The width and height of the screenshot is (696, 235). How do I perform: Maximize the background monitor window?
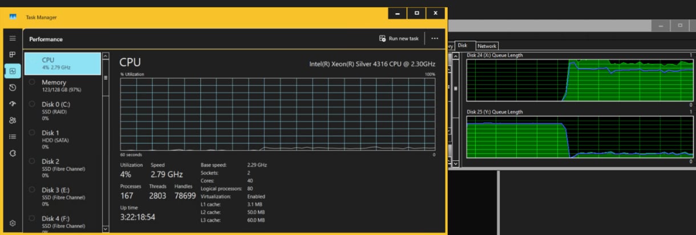click(680, 26)
